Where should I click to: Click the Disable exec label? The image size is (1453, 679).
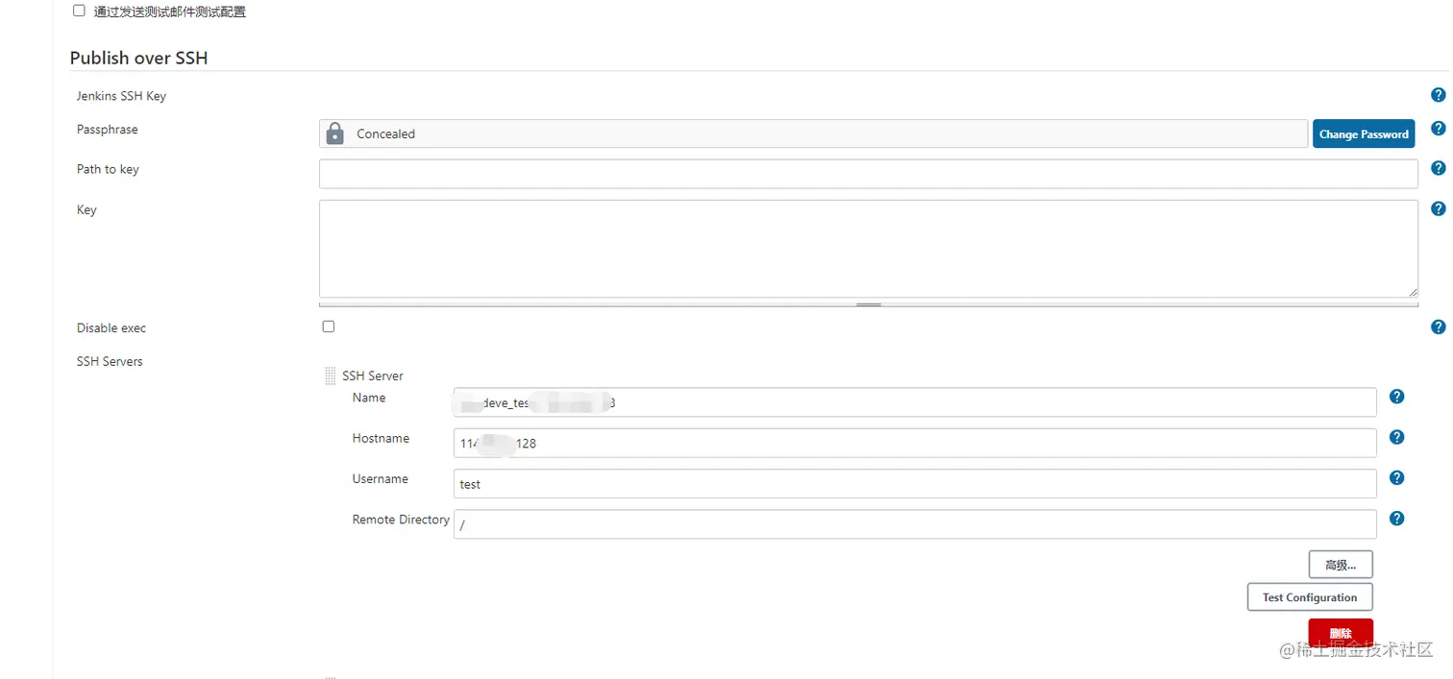pyautogui.click(x=111, y=327)
